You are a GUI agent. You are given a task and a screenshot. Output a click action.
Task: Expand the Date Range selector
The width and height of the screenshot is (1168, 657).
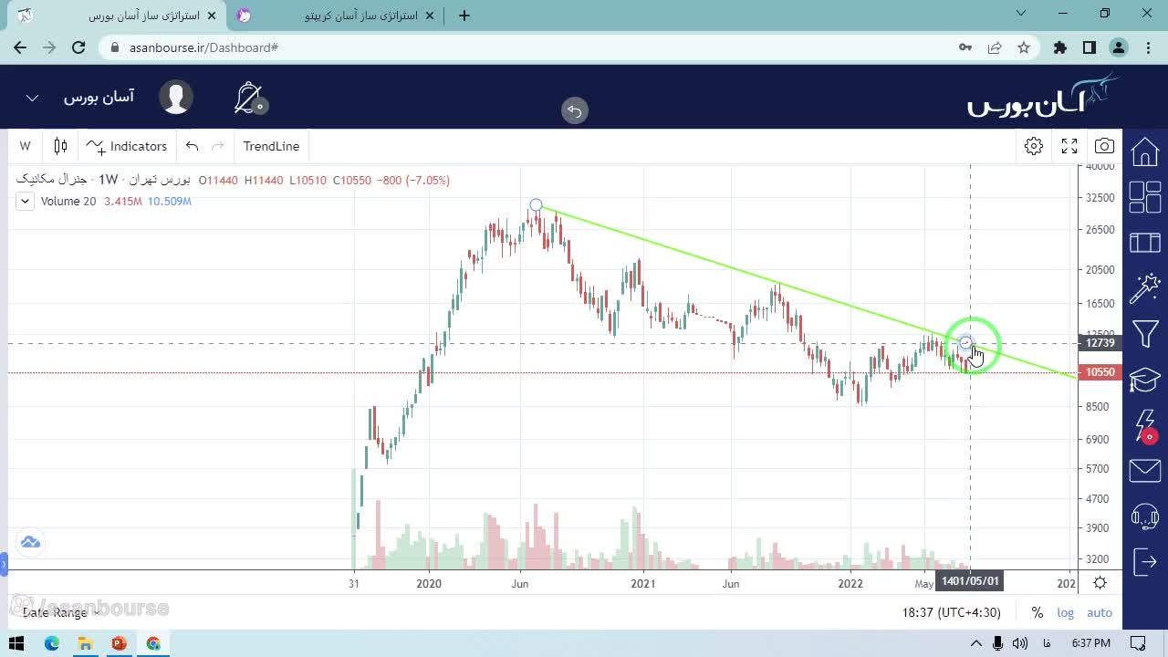(x=59, y=612)
